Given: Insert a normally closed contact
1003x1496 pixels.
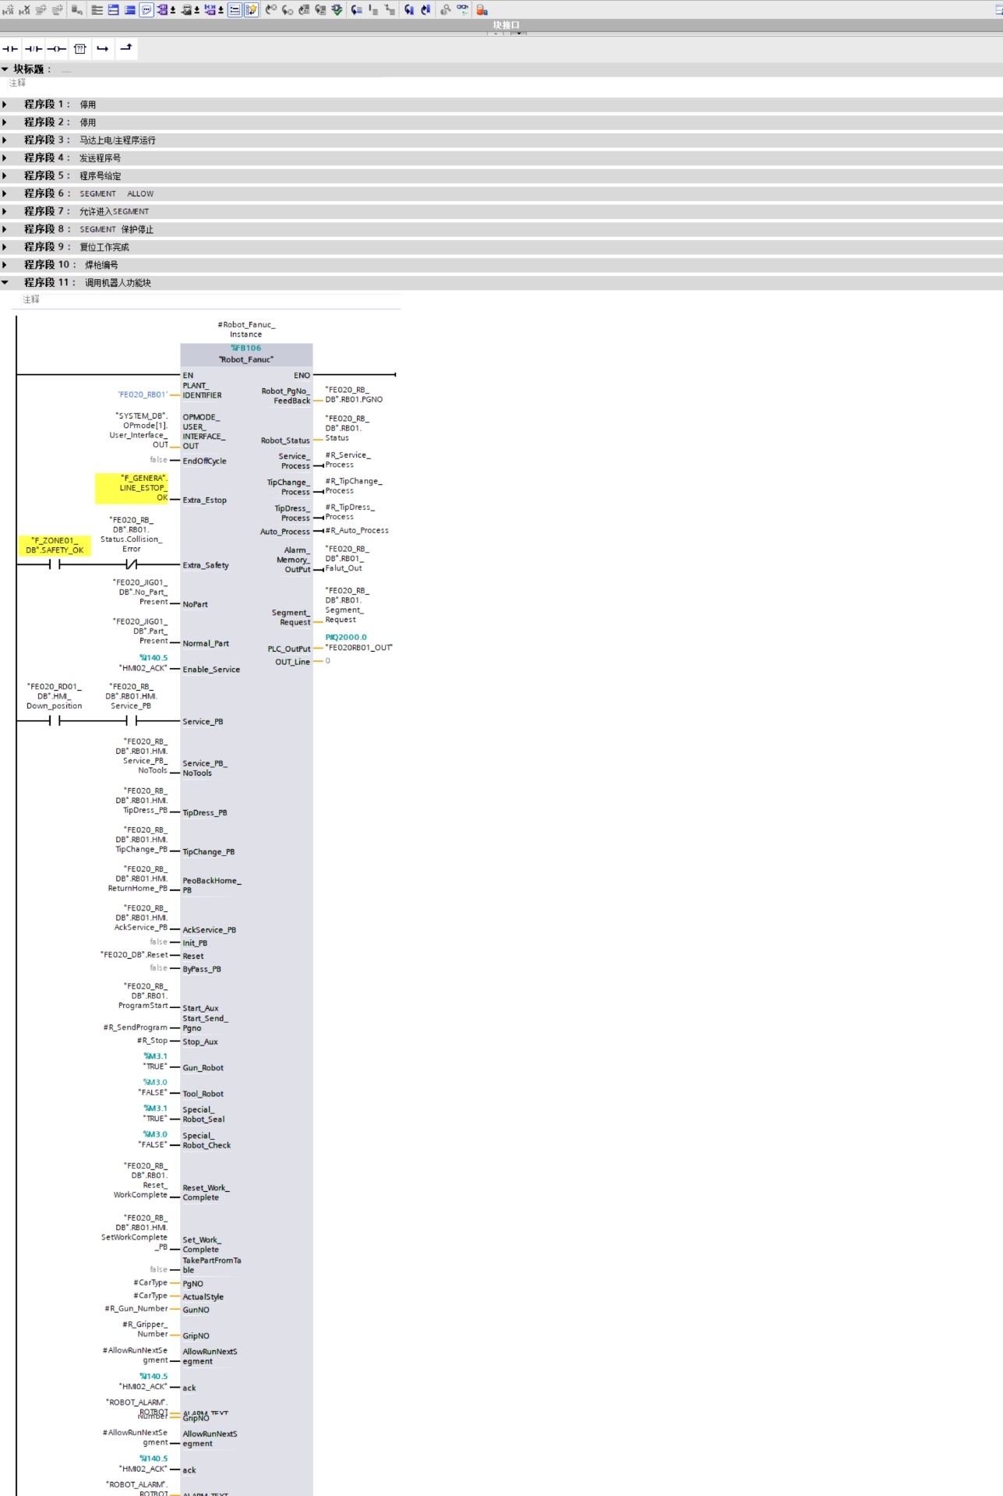Looking at the screenshot, I should (34, 48).
